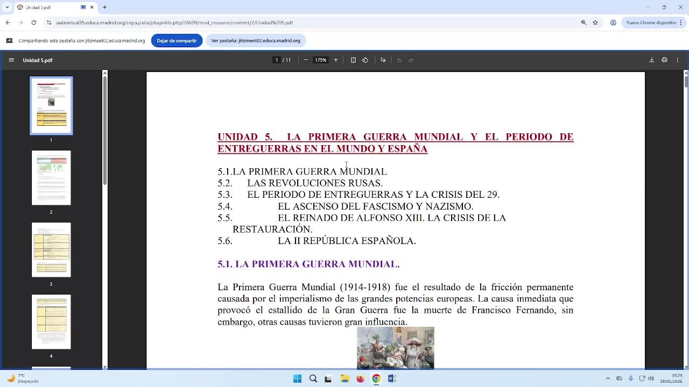689x387 pixels.
Task: Click the microphone tray icon
Action: (630, 378)
